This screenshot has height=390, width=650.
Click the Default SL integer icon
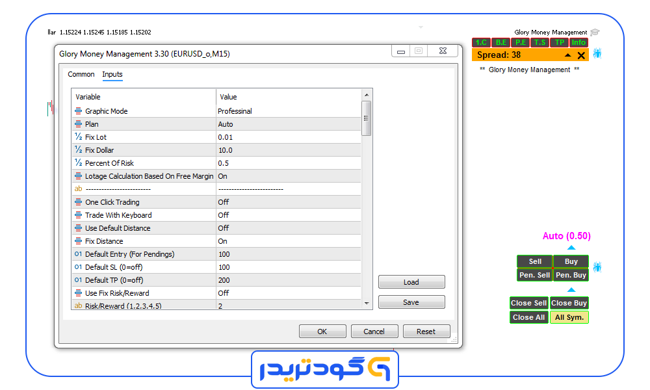[79, 267]
